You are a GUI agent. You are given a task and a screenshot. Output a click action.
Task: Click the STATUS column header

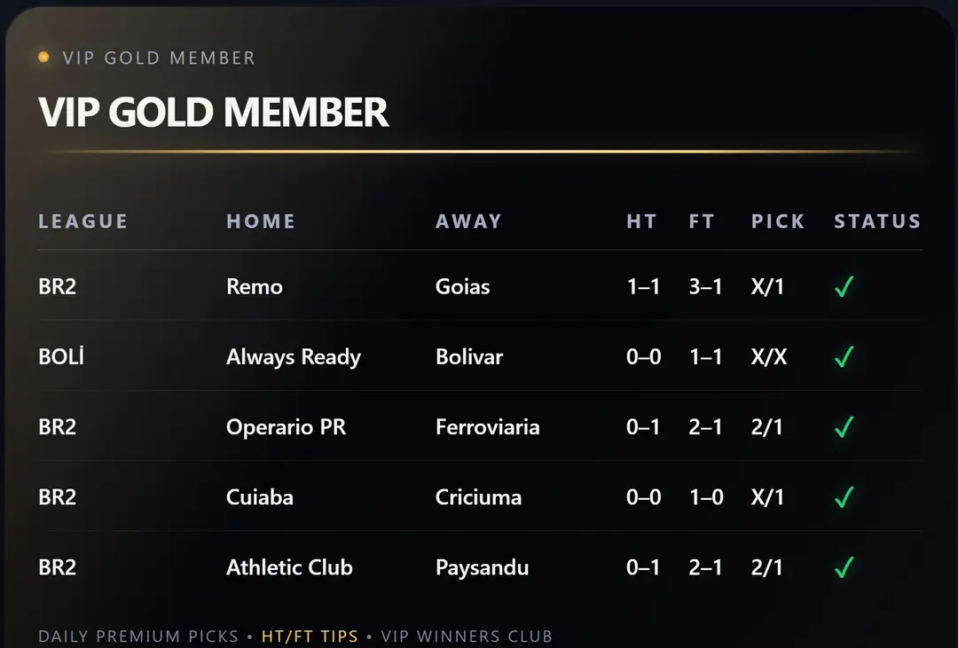877,222
